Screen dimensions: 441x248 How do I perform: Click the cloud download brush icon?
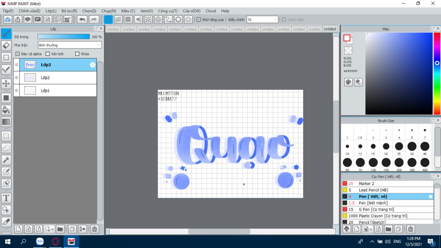coord(347,229)
